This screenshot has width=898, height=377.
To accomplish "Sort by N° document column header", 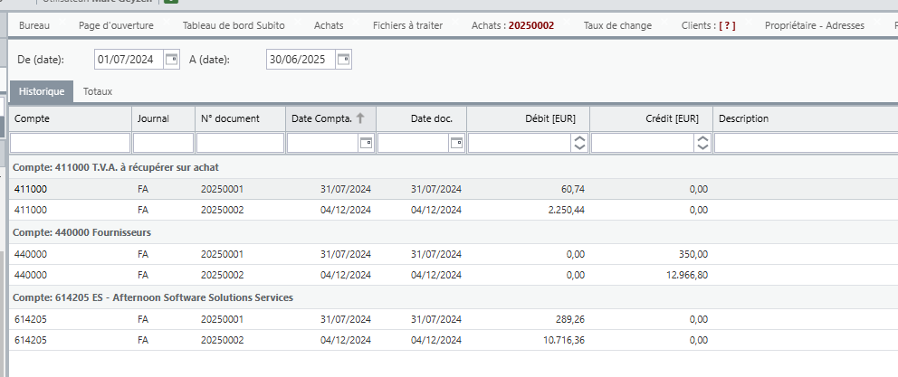I will tap(240, 118).
